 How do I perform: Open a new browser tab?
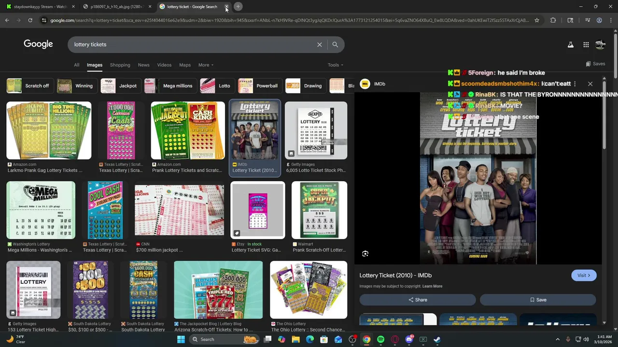[x=238, y=7]
